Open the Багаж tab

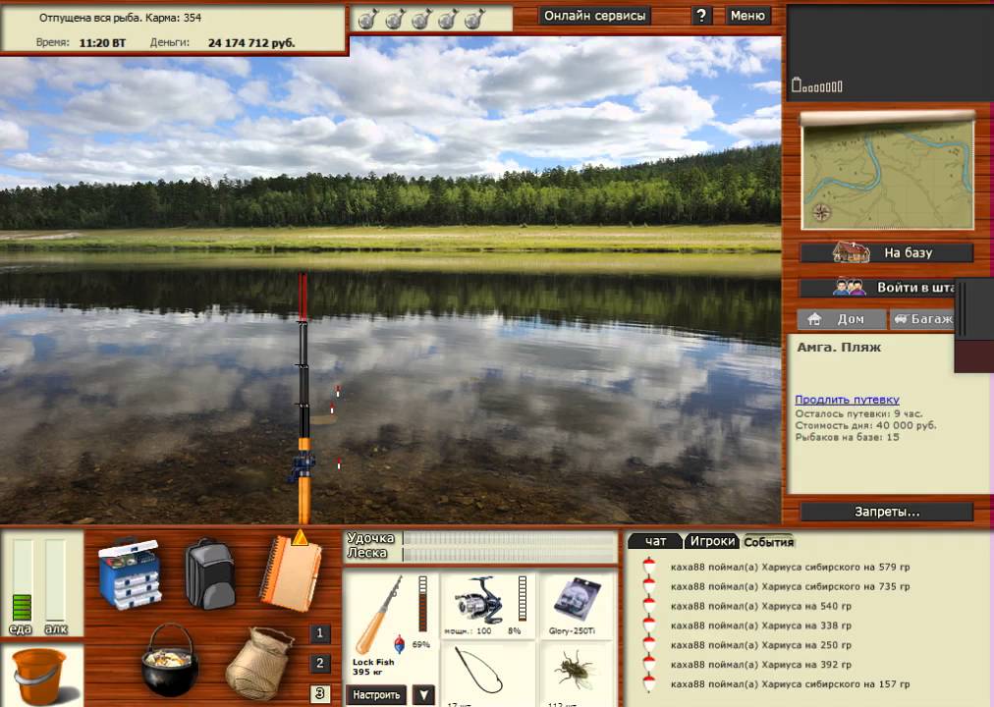[x=922, y=319]
